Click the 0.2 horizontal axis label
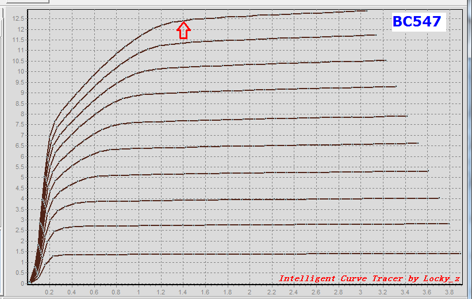This screenshot has height=299, width=472. tap(49, 292)
